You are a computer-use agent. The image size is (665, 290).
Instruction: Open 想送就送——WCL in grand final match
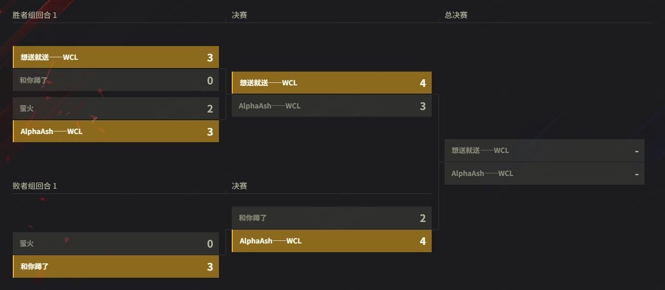(545, 150)
